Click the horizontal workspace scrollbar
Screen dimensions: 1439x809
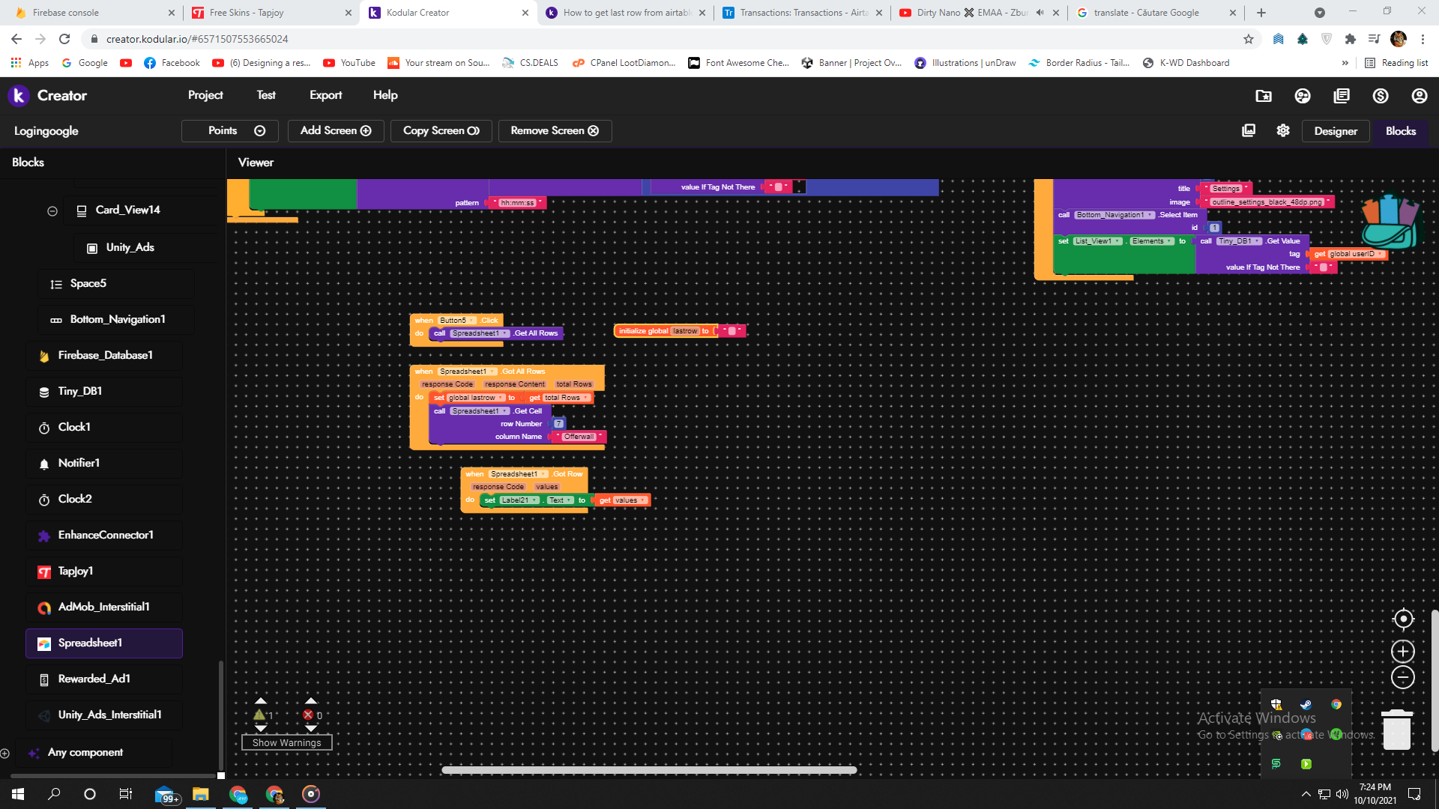click(649, 770)
